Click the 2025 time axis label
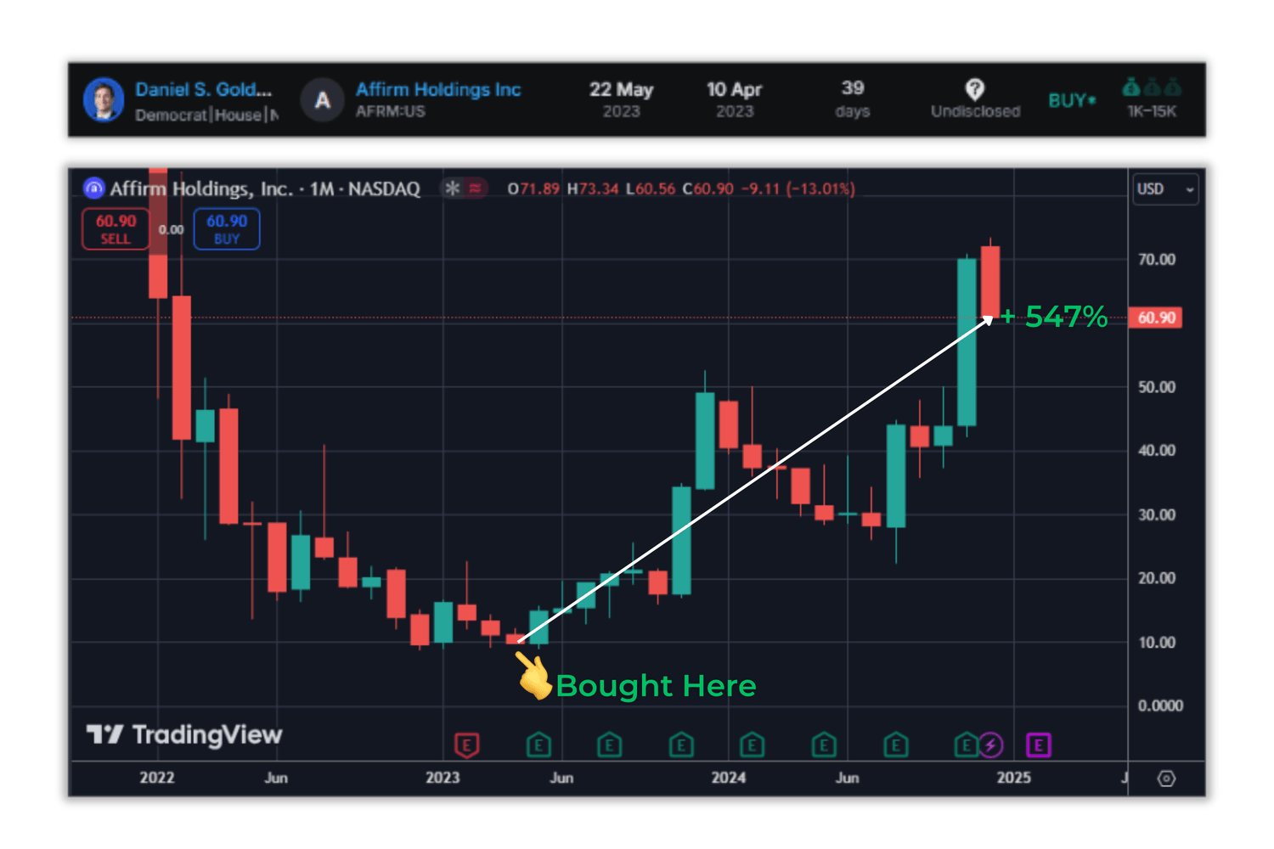The height and width of the screenshot is (849, 1274). (1014, 778)
